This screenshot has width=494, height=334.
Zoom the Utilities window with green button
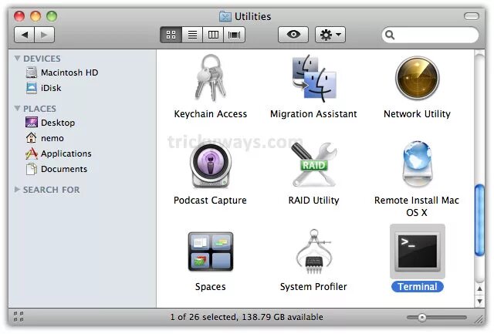coord(52,16)
